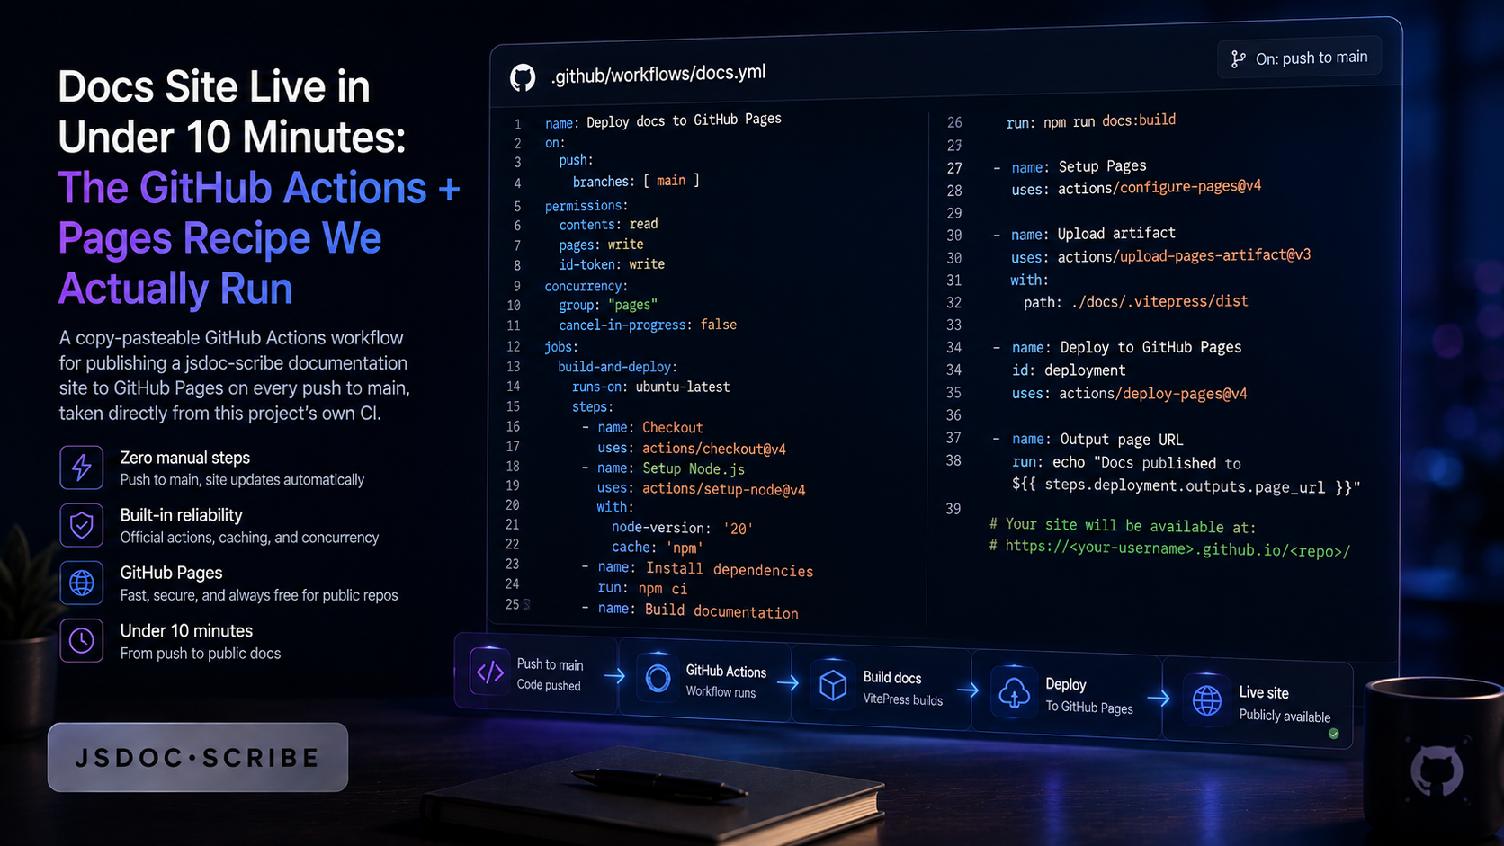Click the Zero manual steps heading

coord(185,458)
